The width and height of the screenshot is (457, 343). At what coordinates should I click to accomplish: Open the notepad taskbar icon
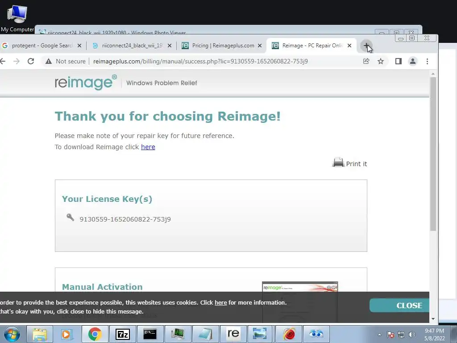(x=205, y=334)
